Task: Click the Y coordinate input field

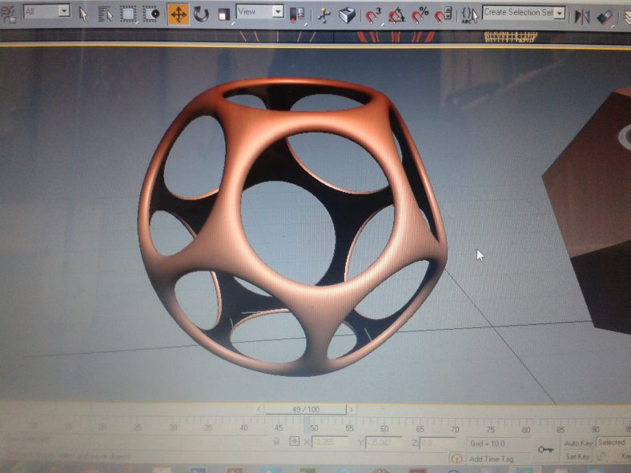Action: [x=383, y=442]
